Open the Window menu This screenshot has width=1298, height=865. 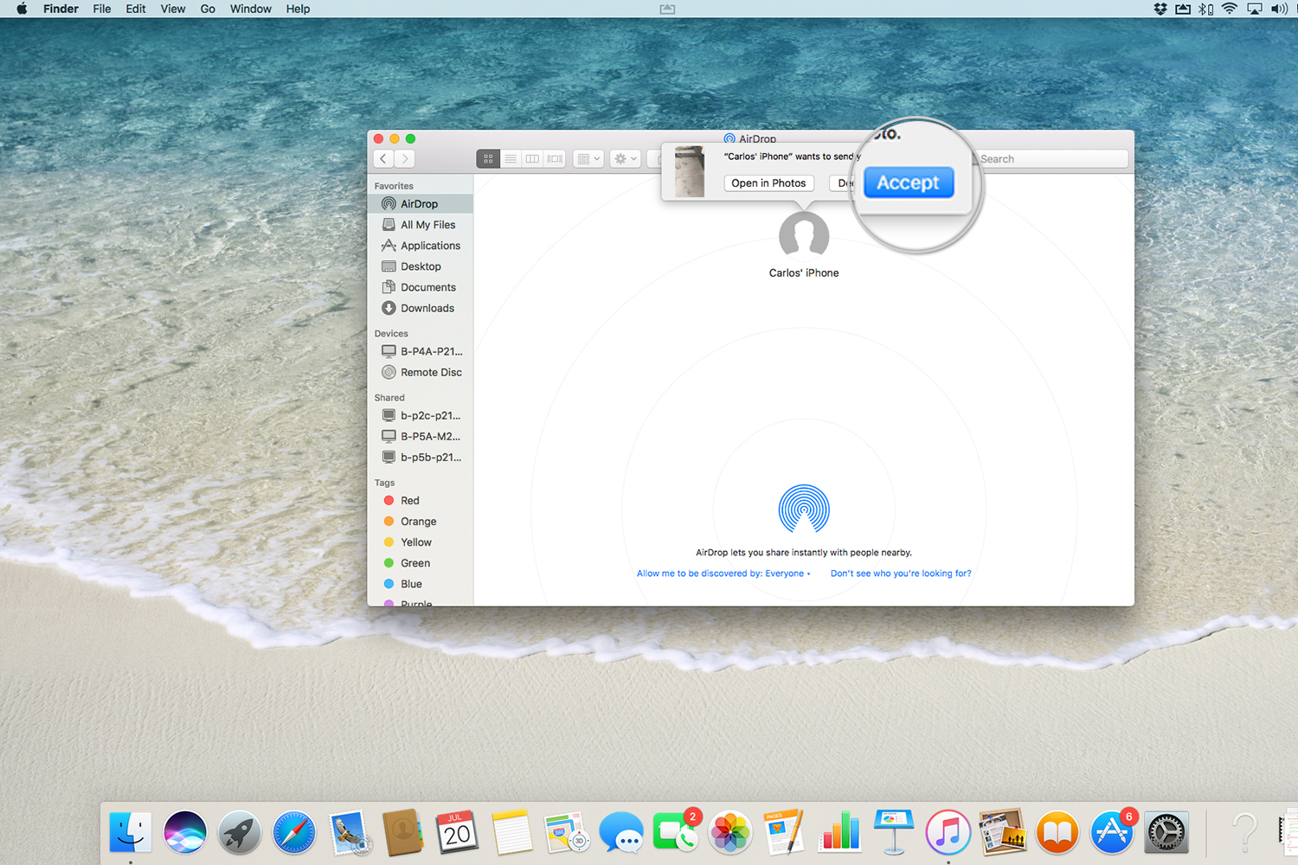251,9
